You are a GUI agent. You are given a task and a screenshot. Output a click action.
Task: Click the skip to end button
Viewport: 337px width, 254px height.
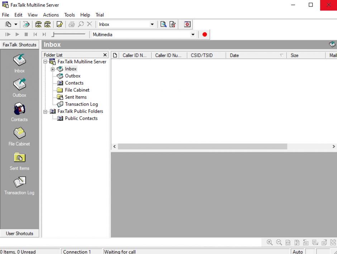click(x=44, y=34)
